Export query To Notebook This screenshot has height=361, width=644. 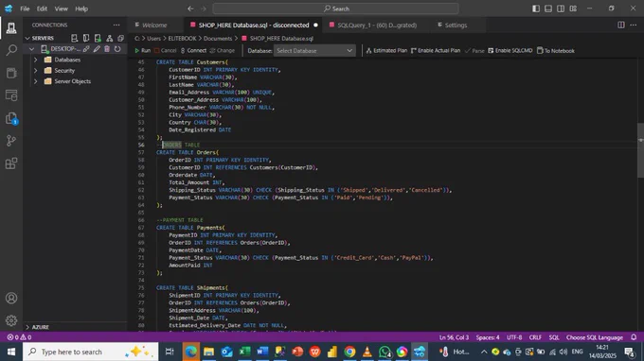[x=555, y=50]
